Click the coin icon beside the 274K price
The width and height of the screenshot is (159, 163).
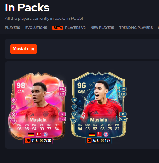42,141
